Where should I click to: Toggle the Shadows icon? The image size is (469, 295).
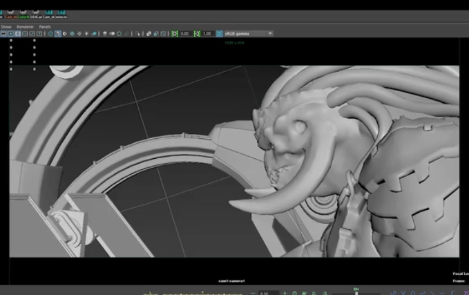coord(94,34)
